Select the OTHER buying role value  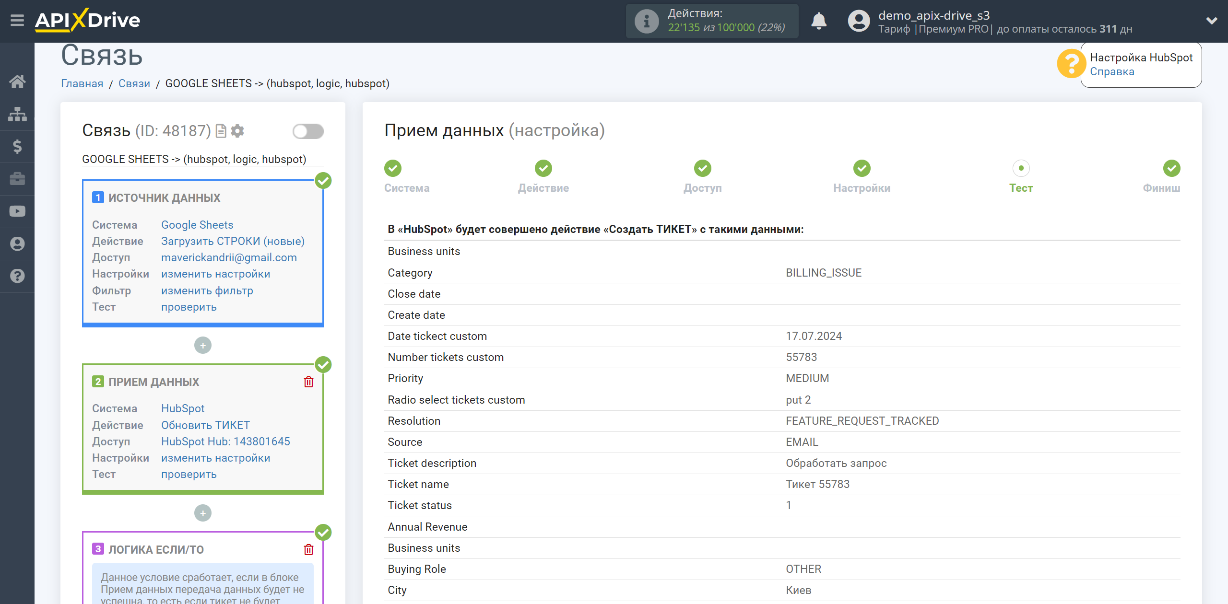point(803,569)
